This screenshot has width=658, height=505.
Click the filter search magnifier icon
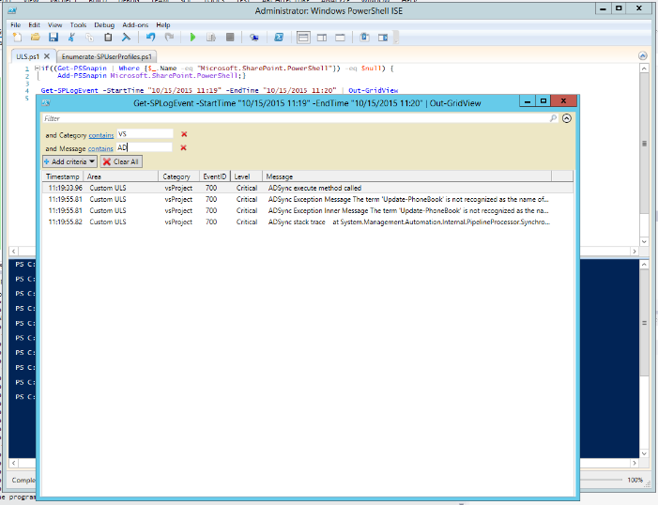[553, 118]
